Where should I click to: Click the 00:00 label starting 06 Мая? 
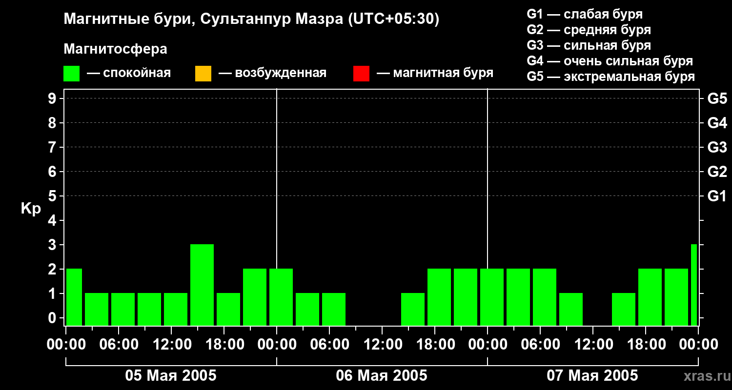[277, 345]
